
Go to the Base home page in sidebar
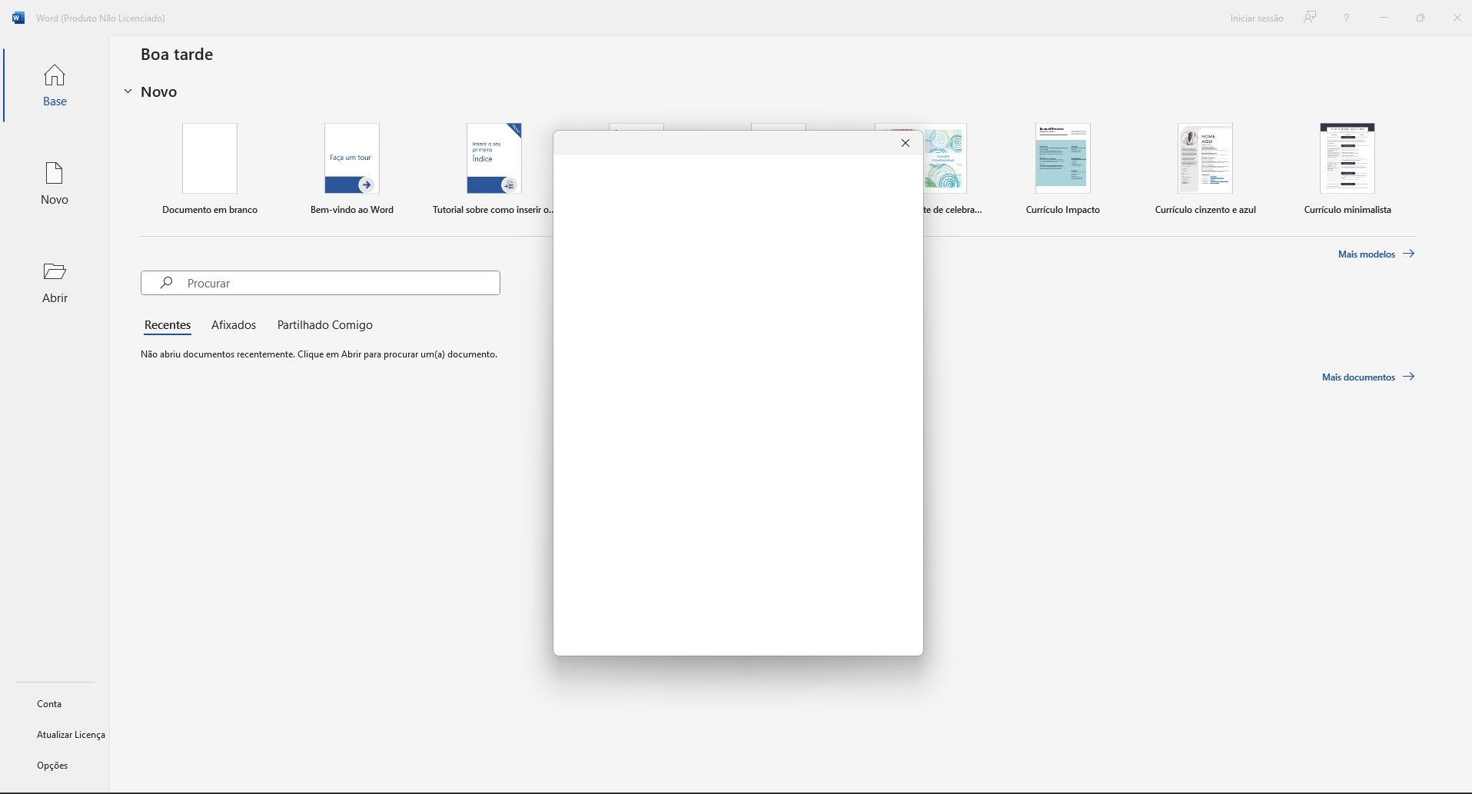(x=55, y=85)
